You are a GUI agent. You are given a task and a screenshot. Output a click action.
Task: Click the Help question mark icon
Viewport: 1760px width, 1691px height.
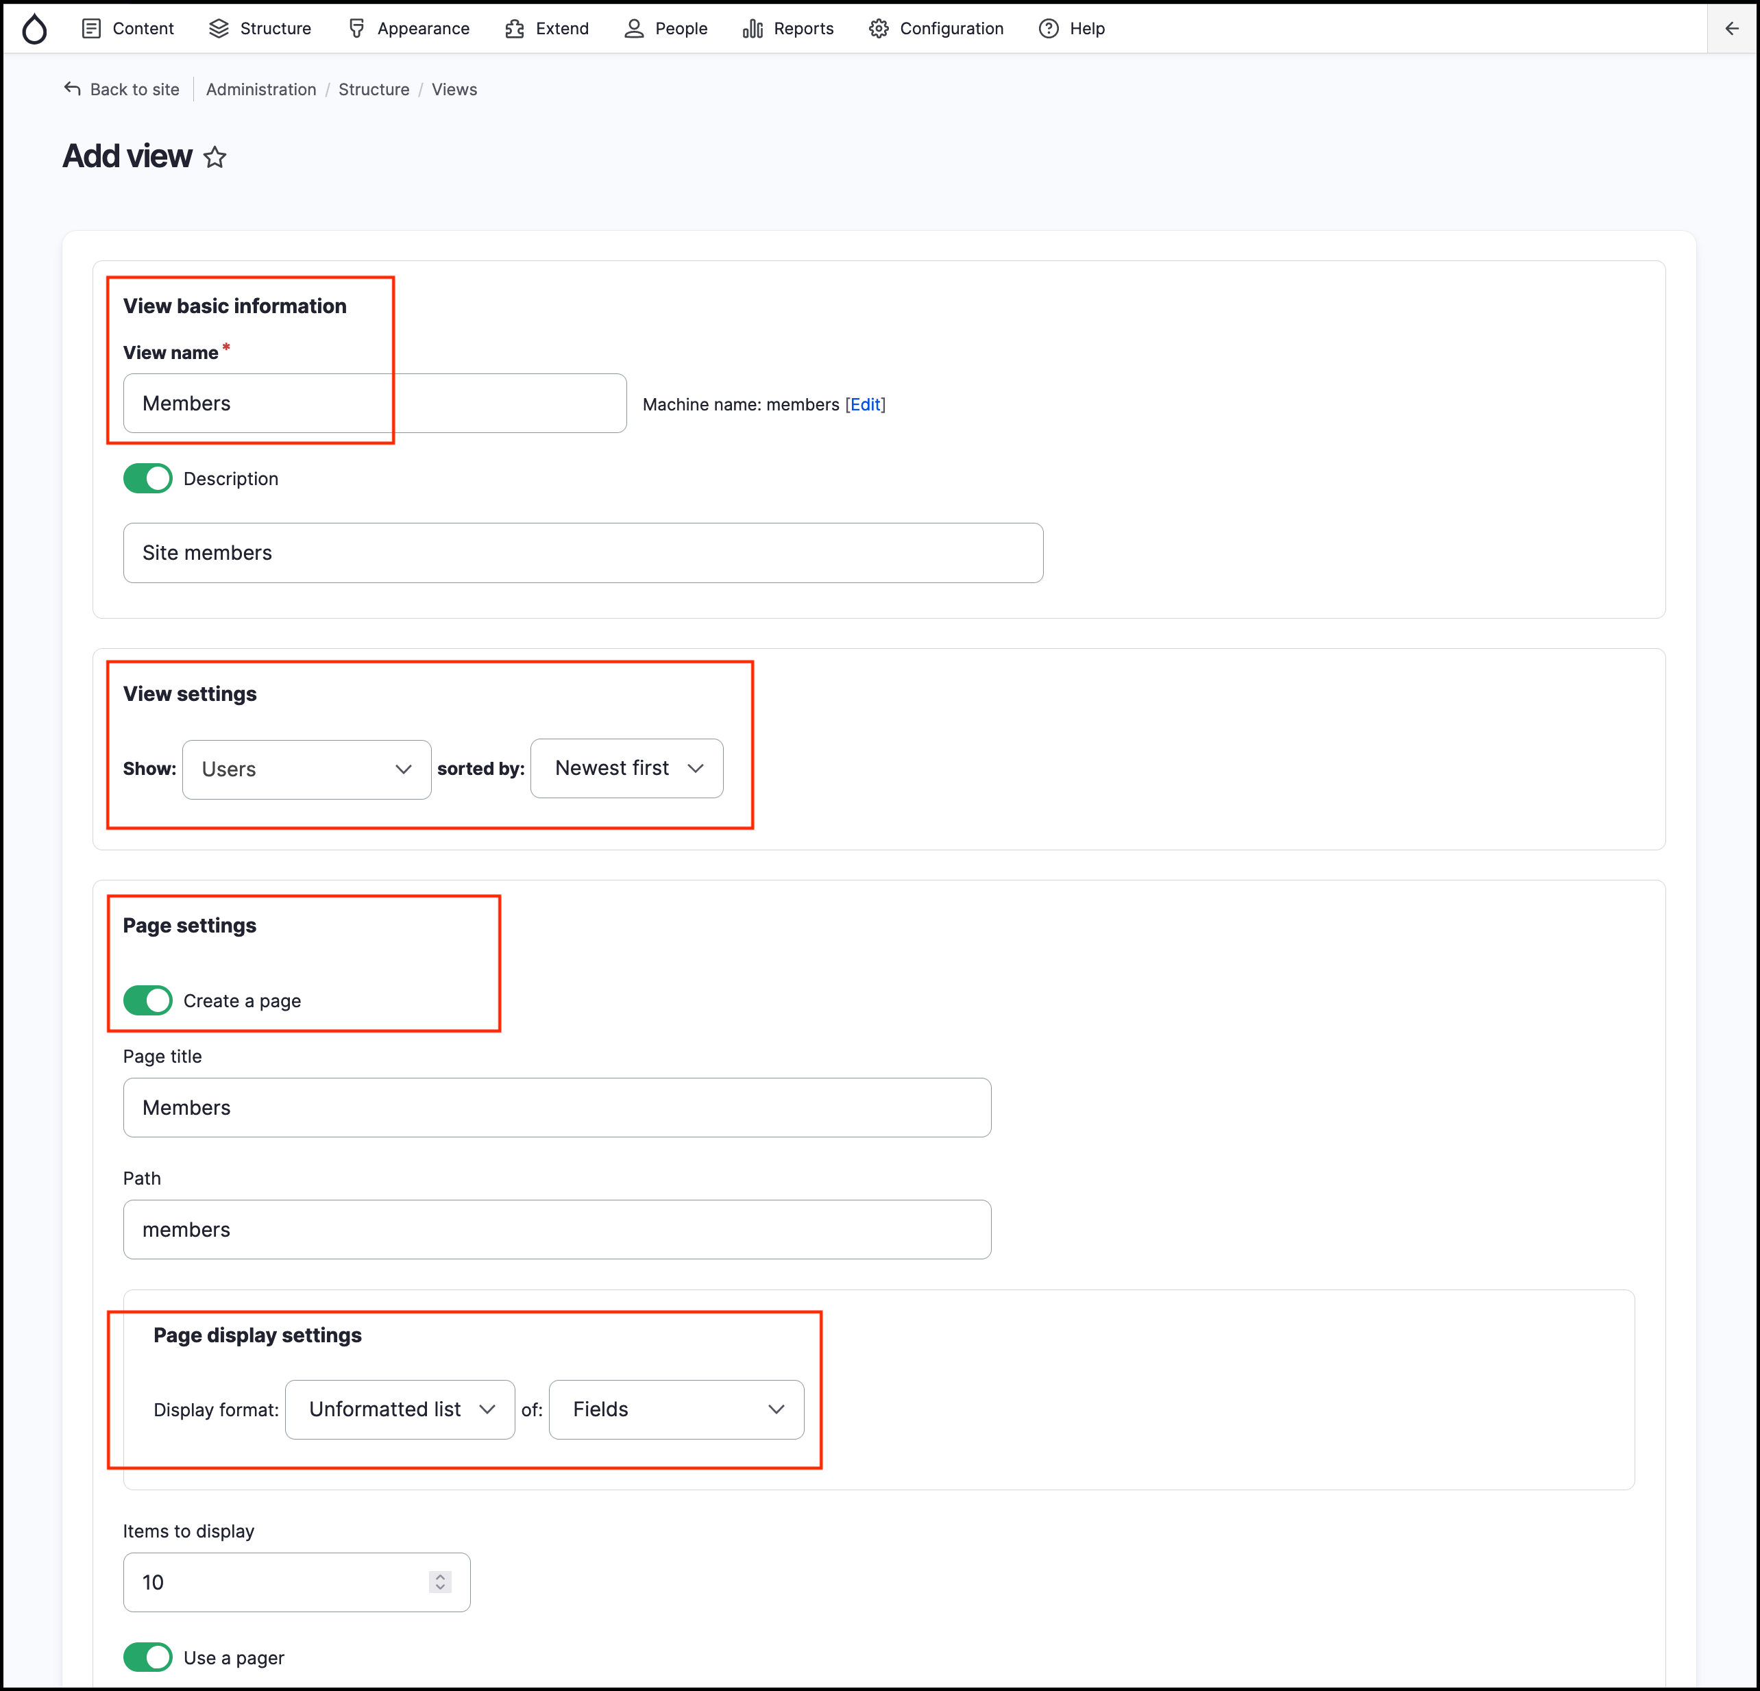(1048, 28)
